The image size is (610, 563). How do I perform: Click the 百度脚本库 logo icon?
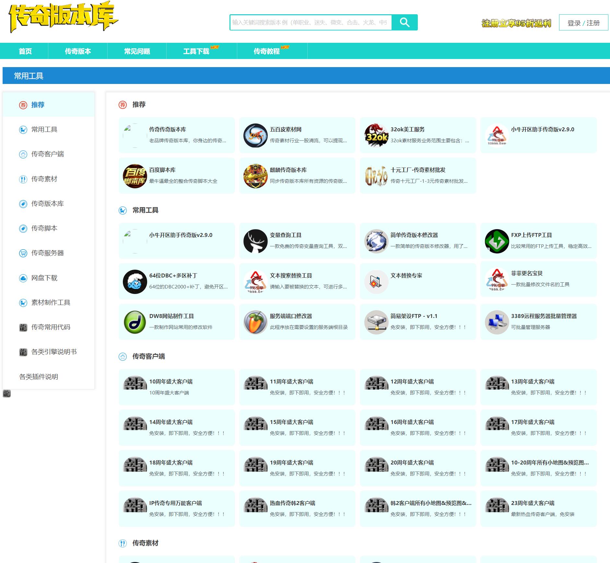(x=135, y=176)
